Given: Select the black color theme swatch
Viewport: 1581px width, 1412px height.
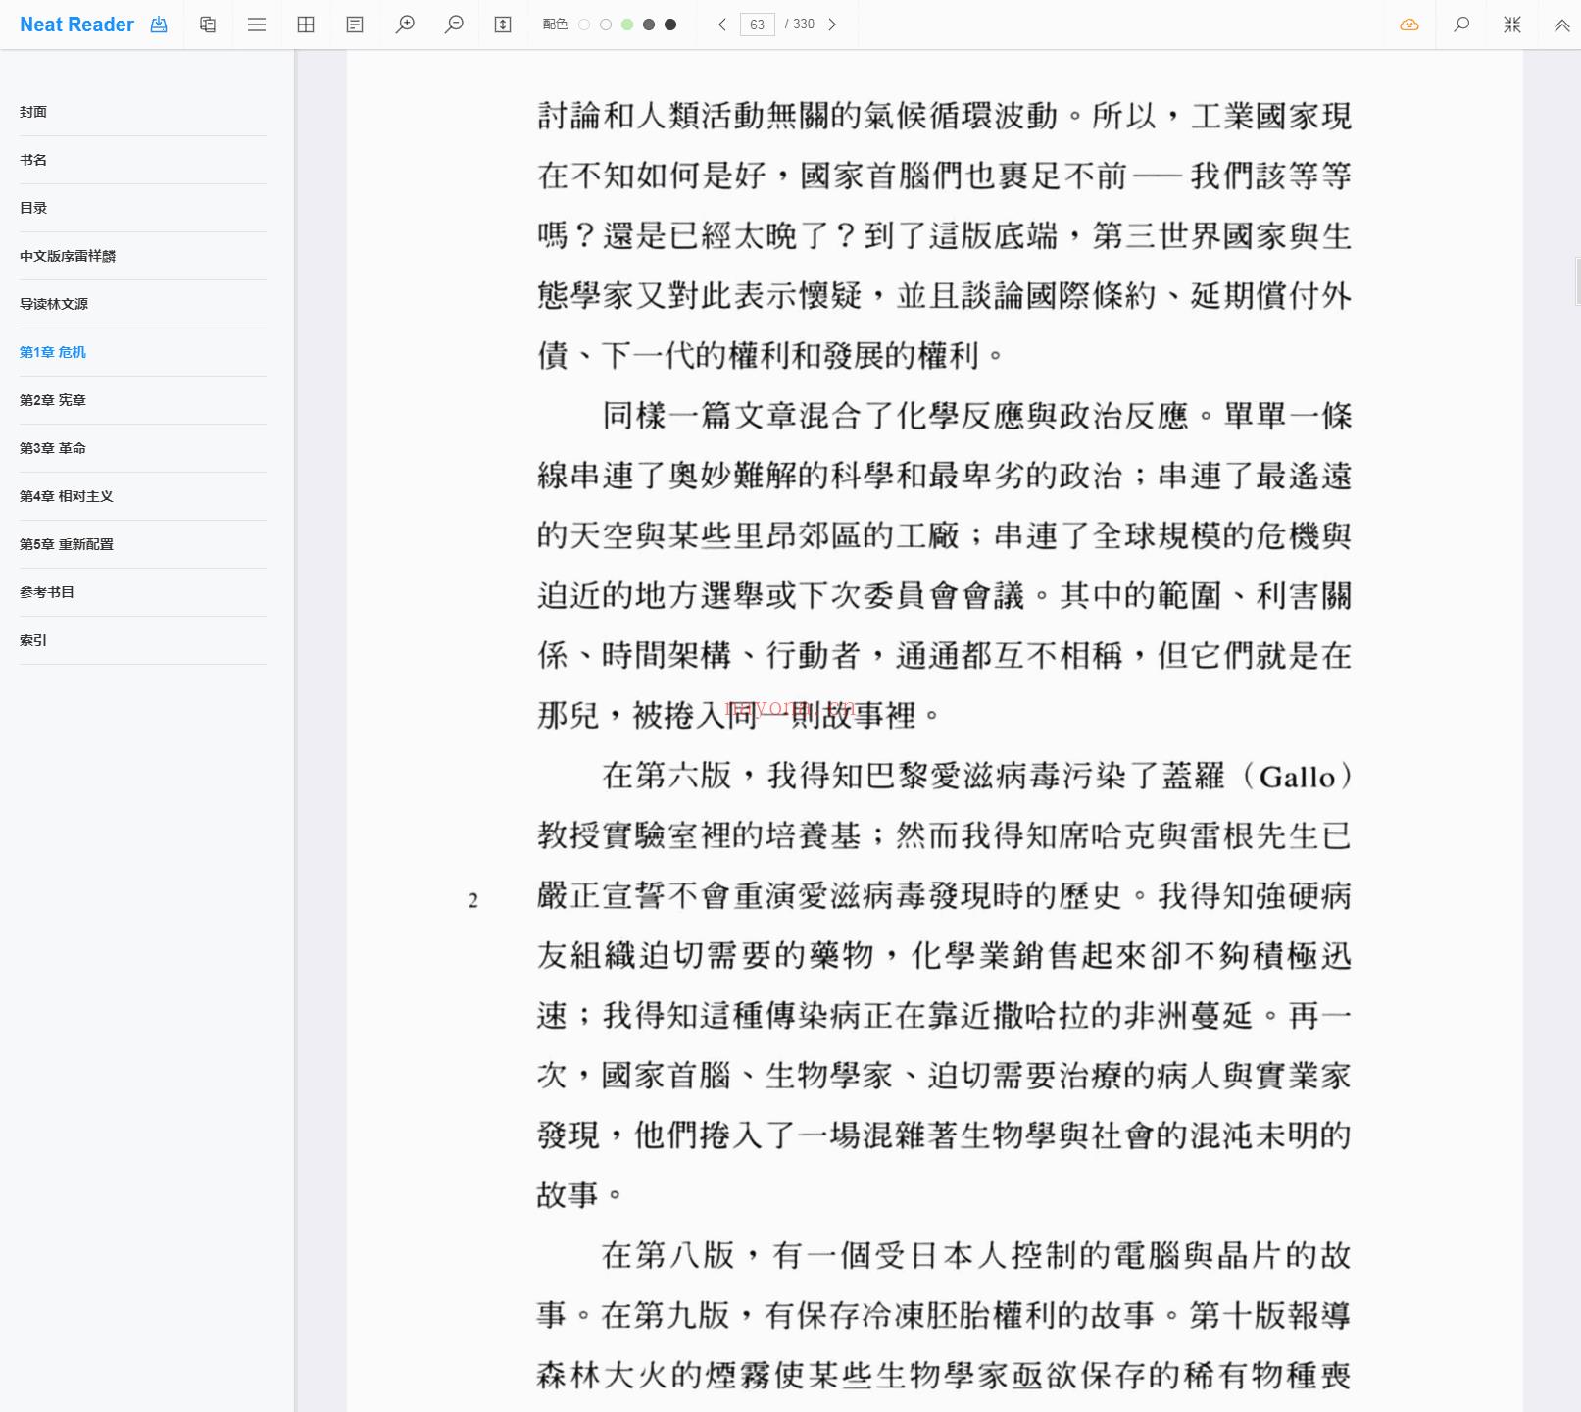Looking at the screenshot, I should click(670, 25).
